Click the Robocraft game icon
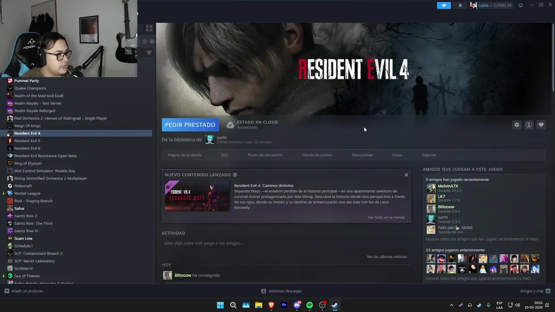Image resolution: width=555 pixels, height=312 pixels. tap(10, 186)
